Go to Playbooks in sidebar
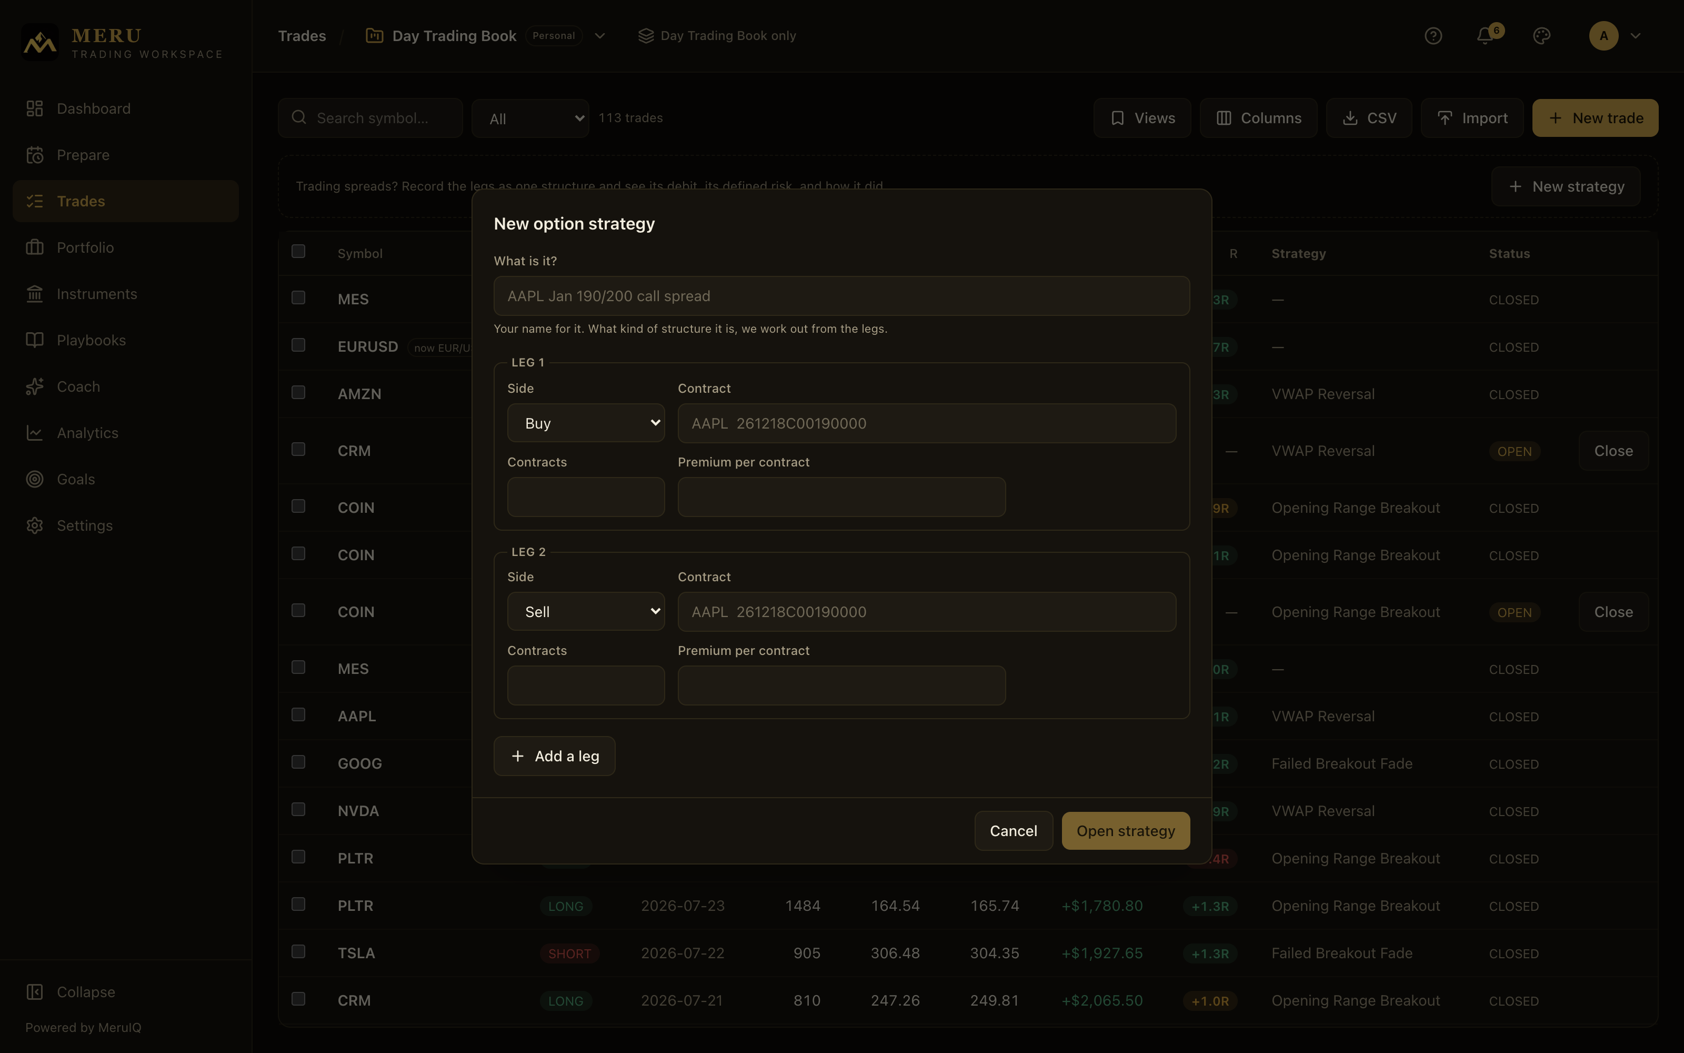The image size is (1684, 1053). coord(125,340)
